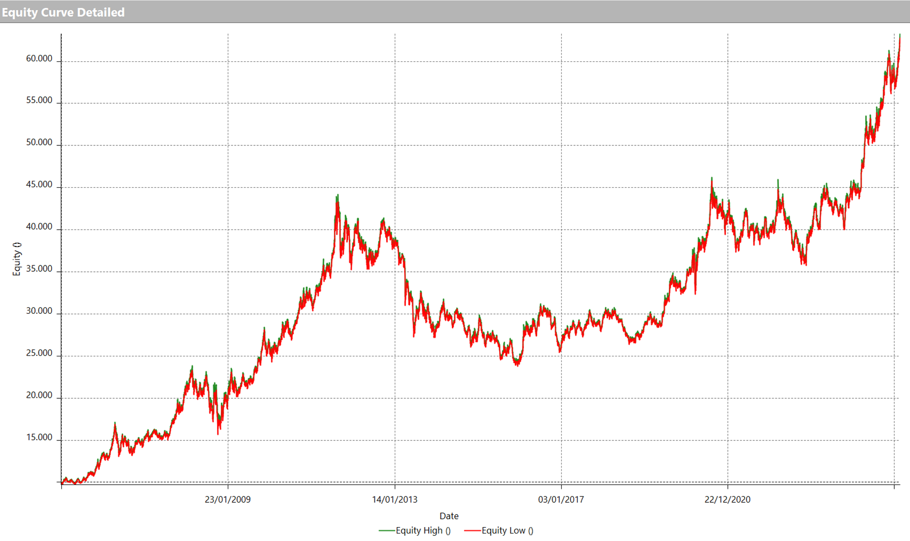Click the 25.000 y-axis label
This screenshot has height=541, width=910.
(x=39, y=354)
